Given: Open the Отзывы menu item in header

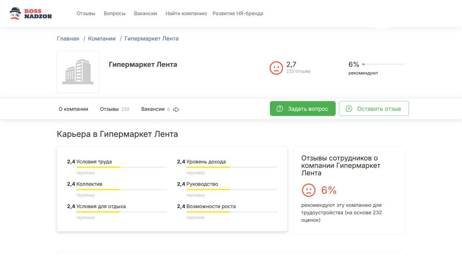Looking at the screenshot, I should click(x=86, y=13).
